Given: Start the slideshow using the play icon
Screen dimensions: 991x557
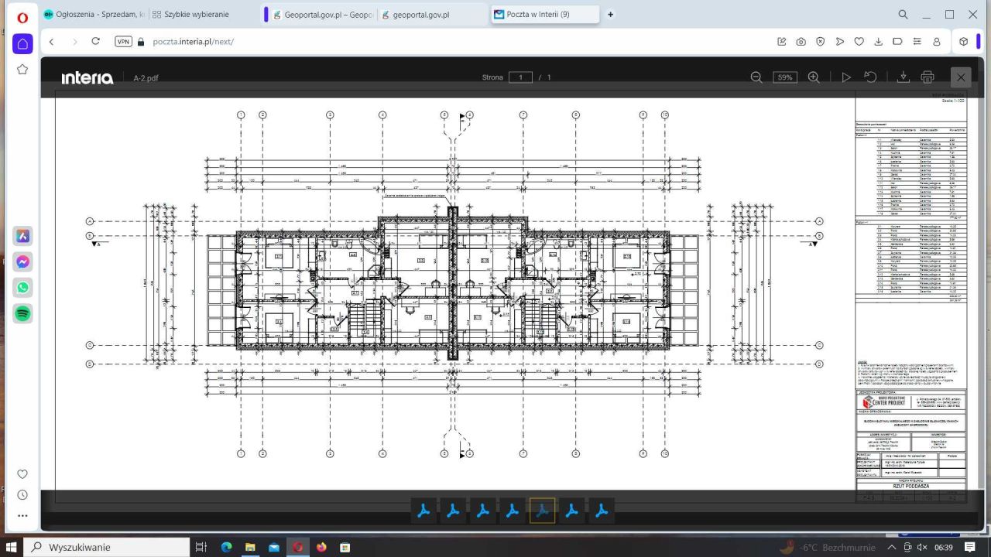Looking at the screenshot, I should point(846,77).
